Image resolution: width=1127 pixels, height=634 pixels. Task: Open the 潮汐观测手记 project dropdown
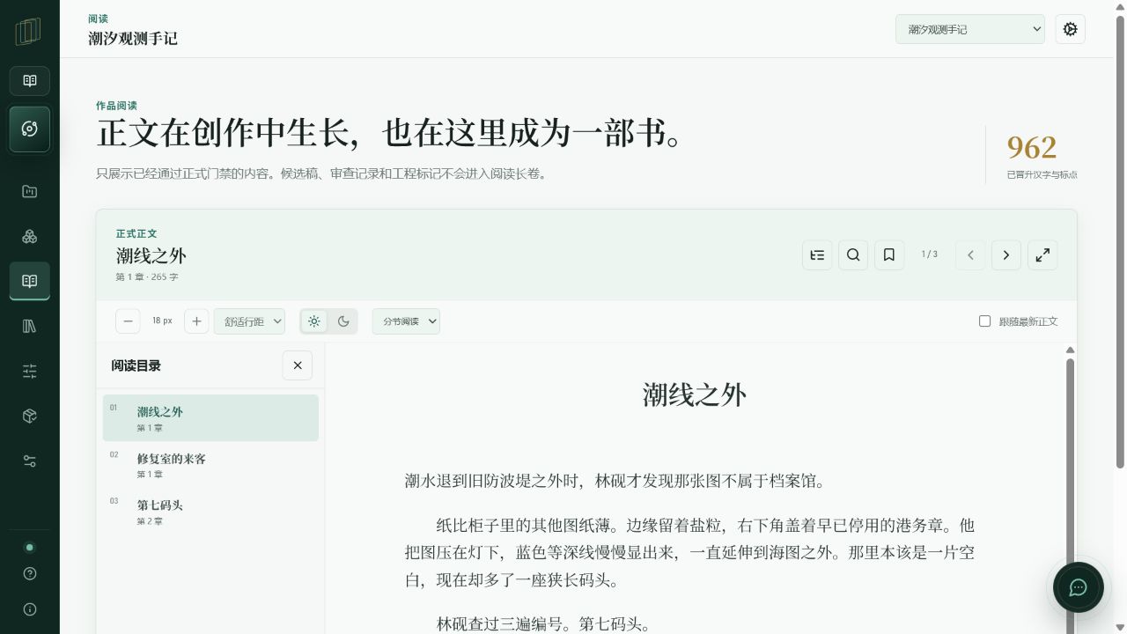pyautogui.click(x=970, y=29)
